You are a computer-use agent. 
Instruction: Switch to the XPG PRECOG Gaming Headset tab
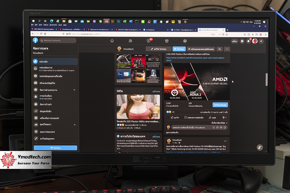click(44, 29)
